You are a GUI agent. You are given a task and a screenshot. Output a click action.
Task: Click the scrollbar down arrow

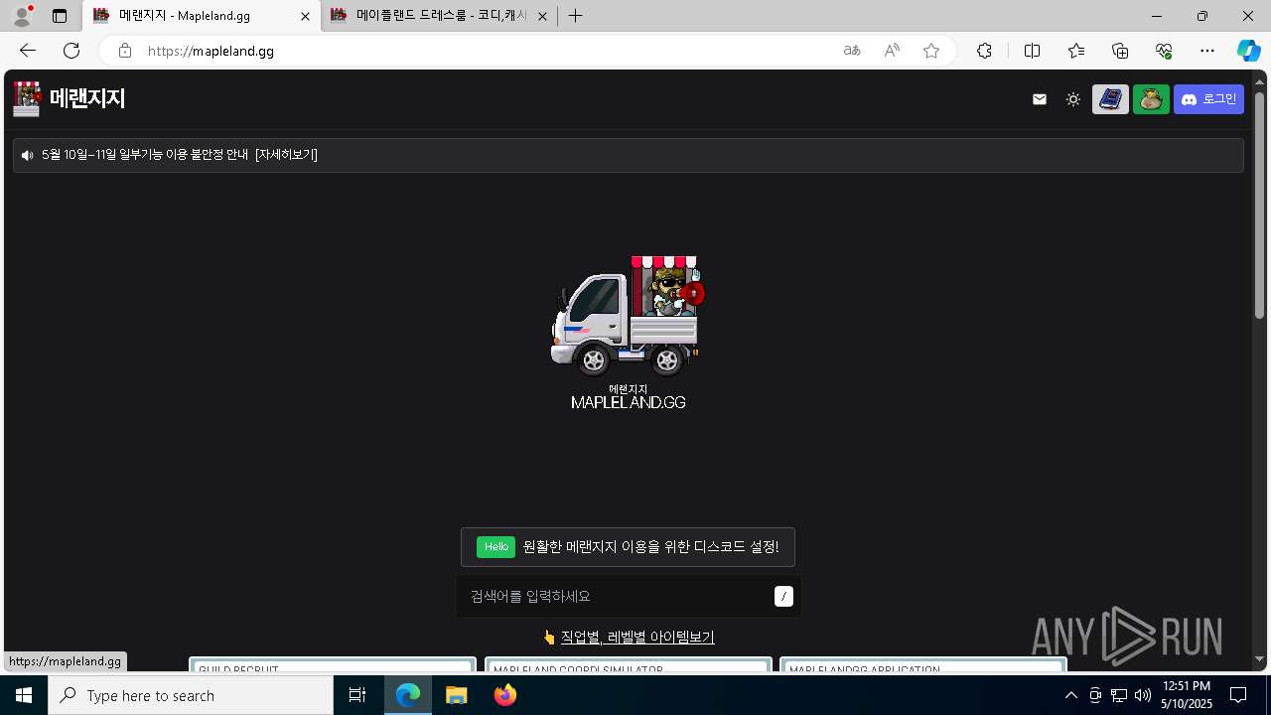point(1259,659)
